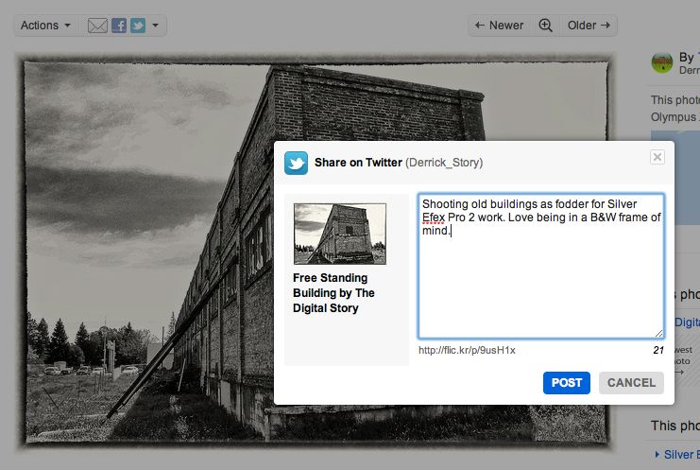700x470 pixels.
Task: Click the Facebook share icon
Action: click(x=119, y=26)
